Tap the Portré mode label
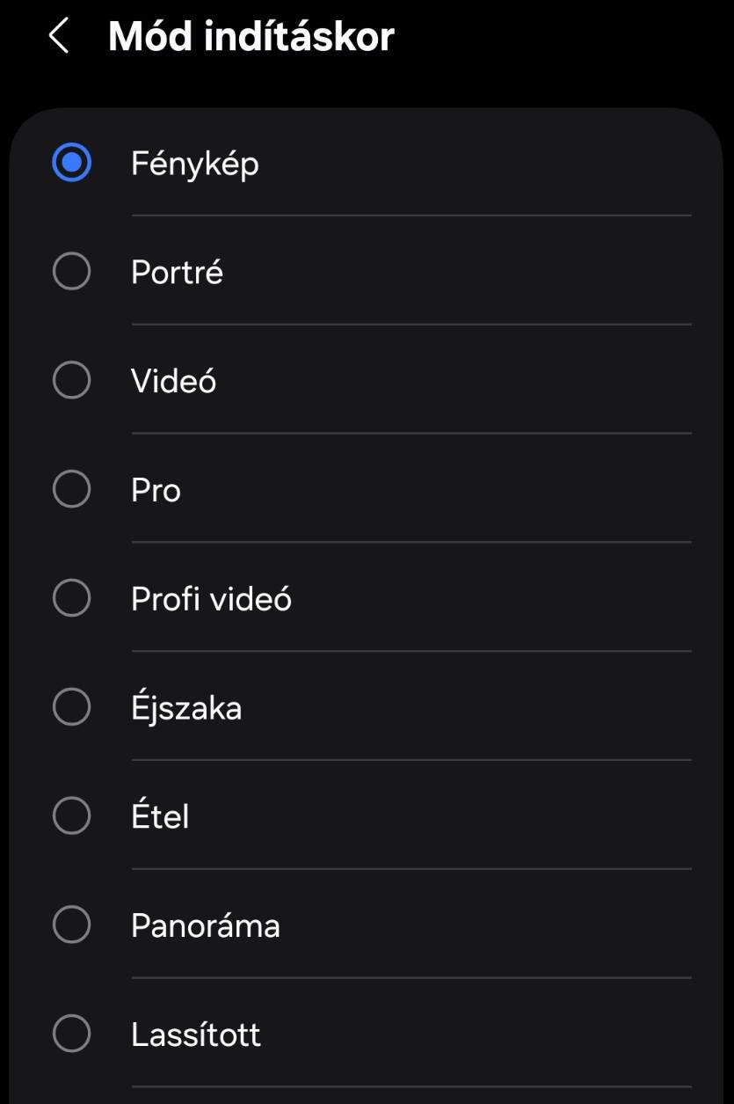Viewport: 734px width, 1104px height. 177,273
